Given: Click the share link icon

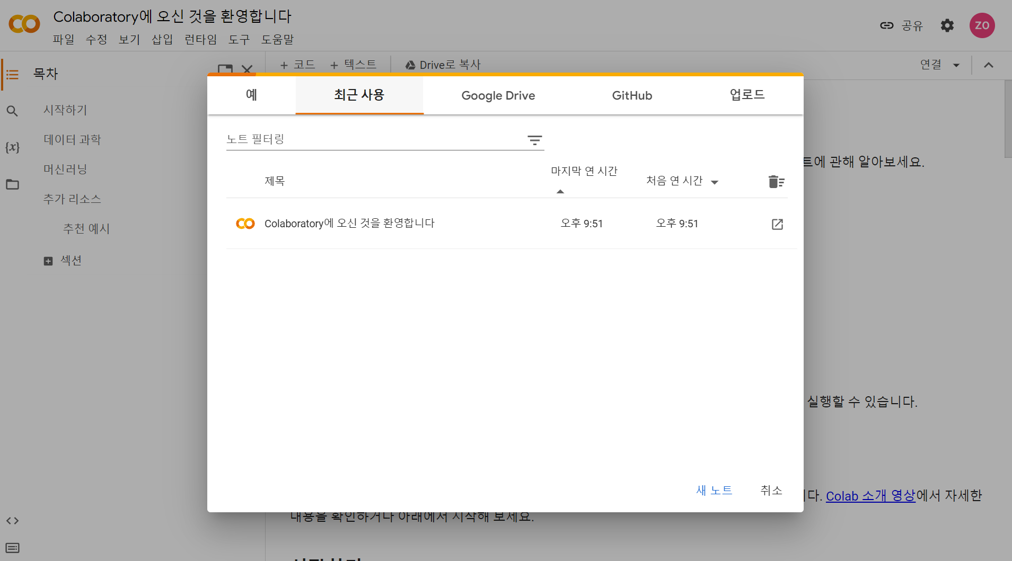Looking at the screenshot, I should (887, 25).
